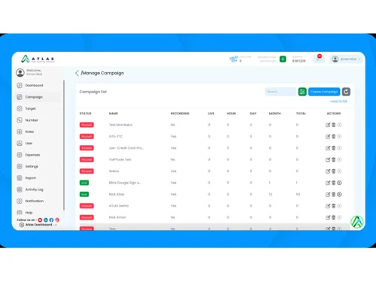Click circular action icon for Bitrix Google Sign
This screenshot has width=376, height=282.
[339, 183]
